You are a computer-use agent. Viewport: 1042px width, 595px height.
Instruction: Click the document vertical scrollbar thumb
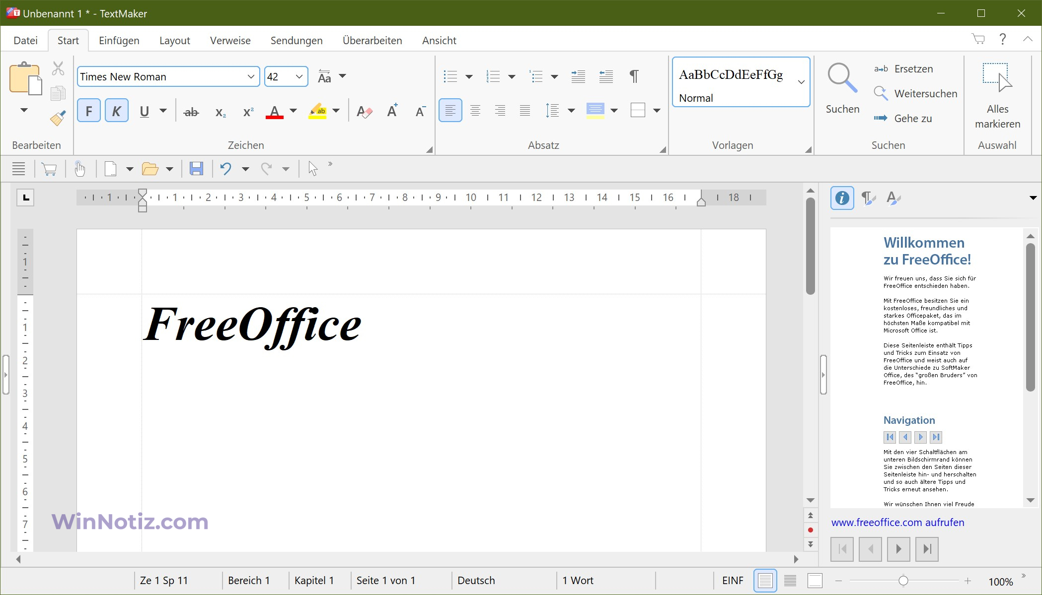[x=811, y=246]
